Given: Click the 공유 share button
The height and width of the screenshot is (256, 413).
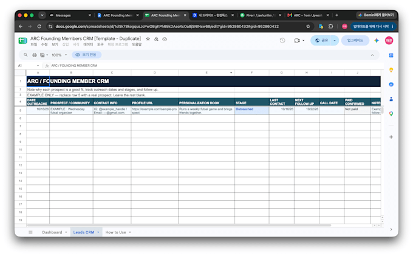Looking at the screenshot, I should 321,41.
